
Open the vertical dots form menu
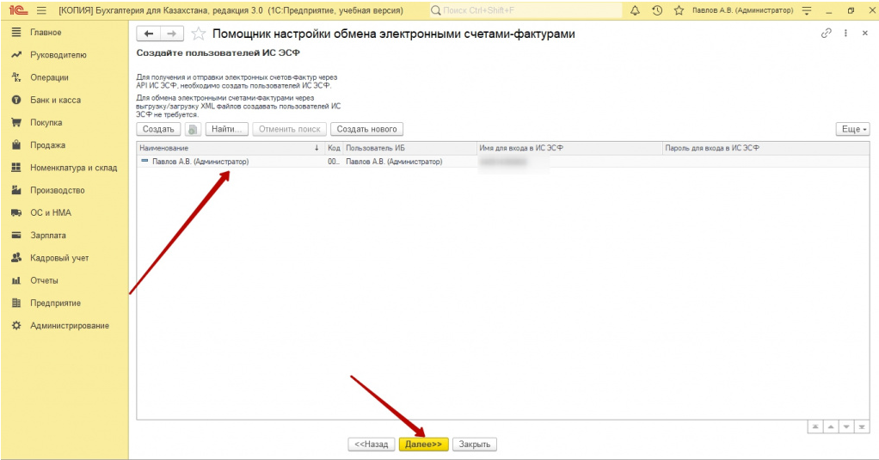(845, 34)
